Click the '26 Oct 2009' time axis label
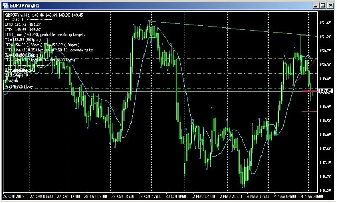 pos(14,197)
